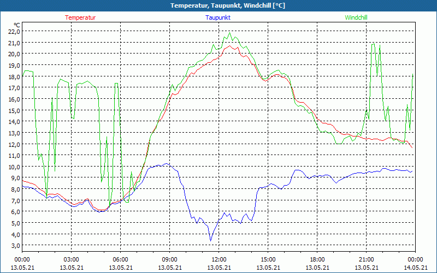
Task: Click the 18:00 time axis label
Action: 317,260
